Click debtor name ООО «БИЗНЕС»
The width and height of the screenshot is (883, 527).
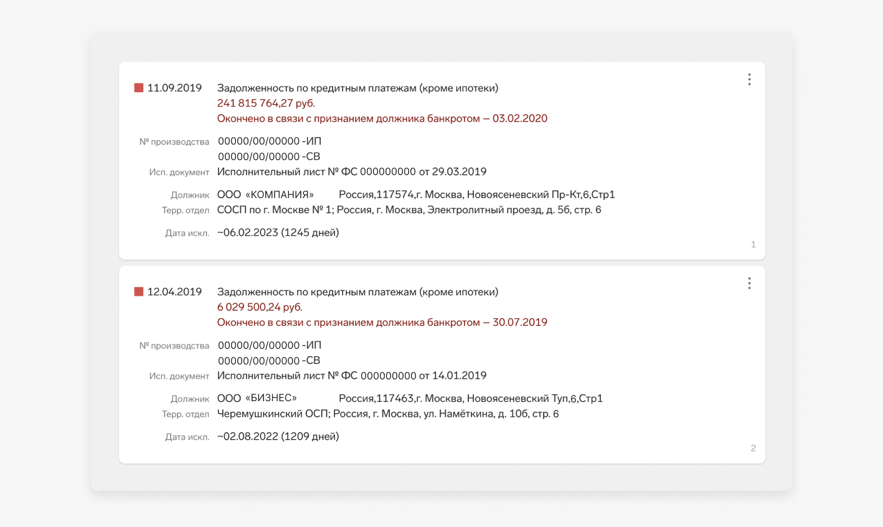257,398
